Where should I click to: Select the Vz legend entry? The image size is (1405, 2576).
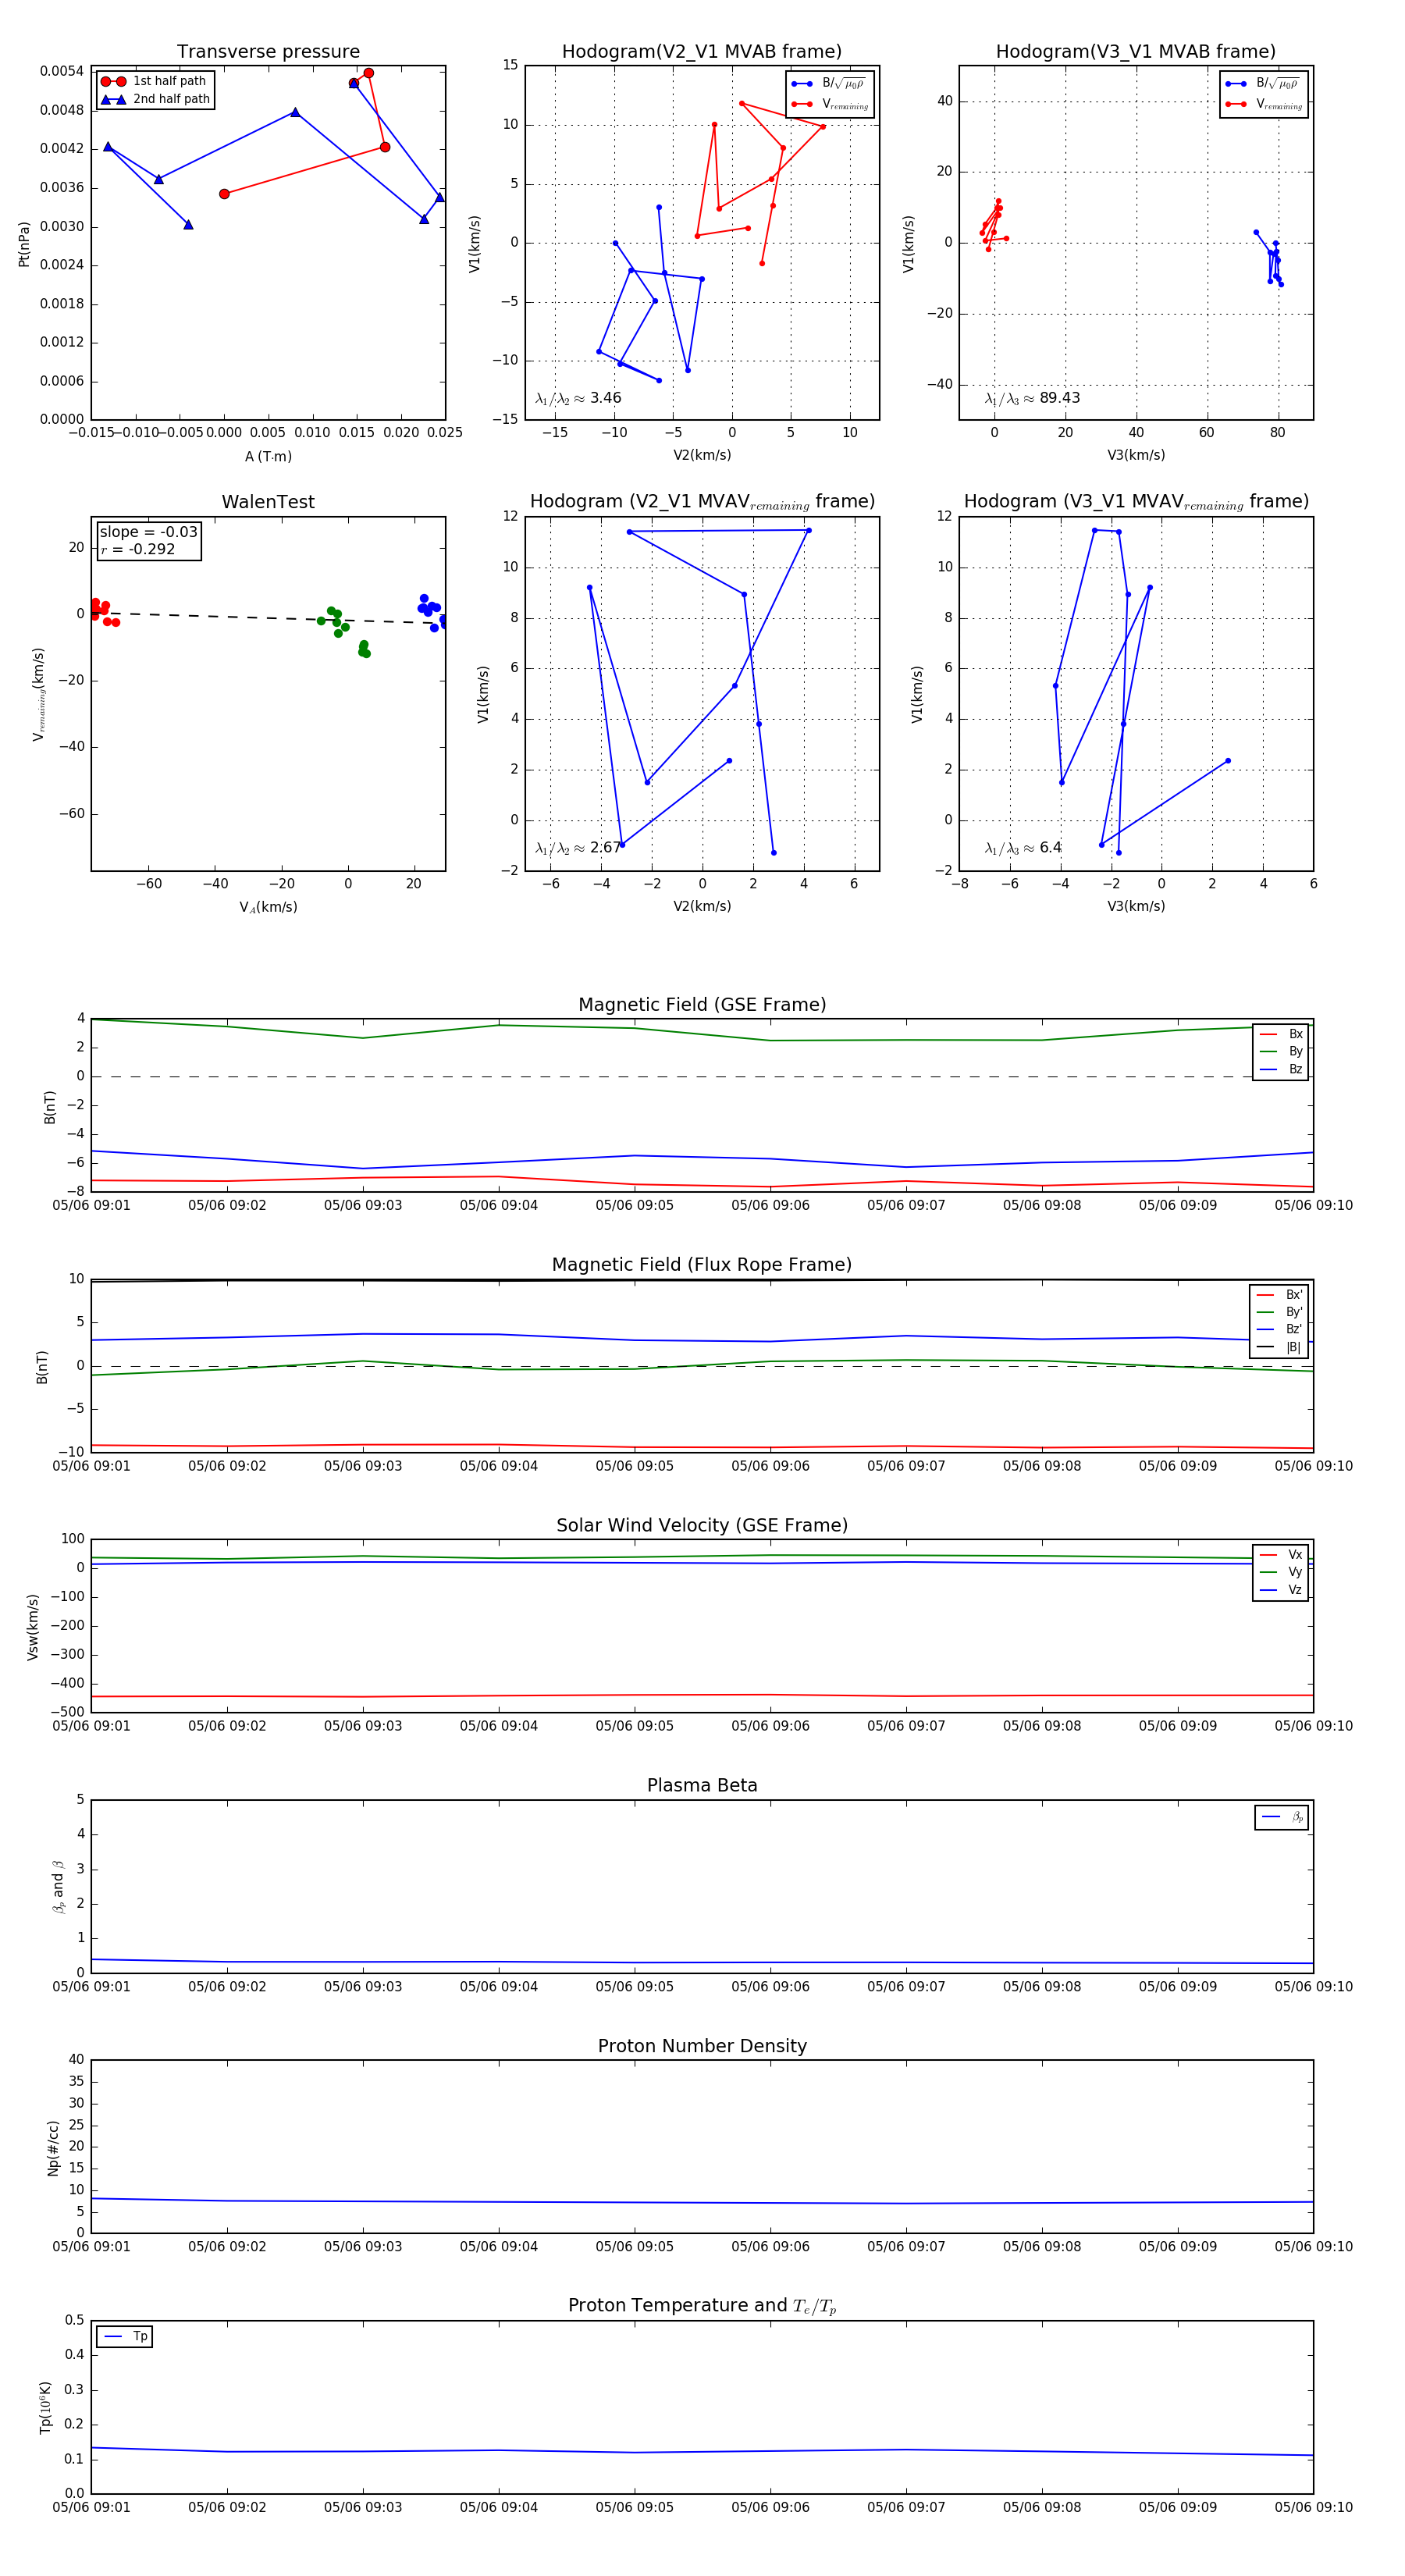pyautogui.click(x=1281, y=1590)
